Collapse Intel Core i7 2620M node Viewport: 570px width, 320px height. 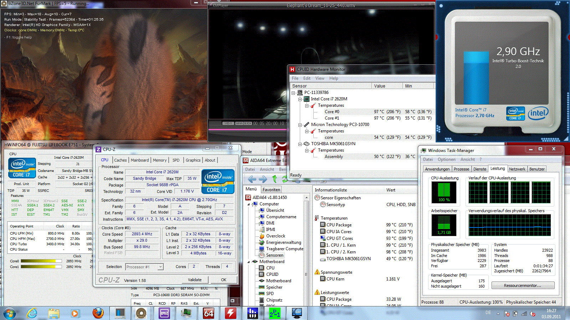tap(300, 99)
